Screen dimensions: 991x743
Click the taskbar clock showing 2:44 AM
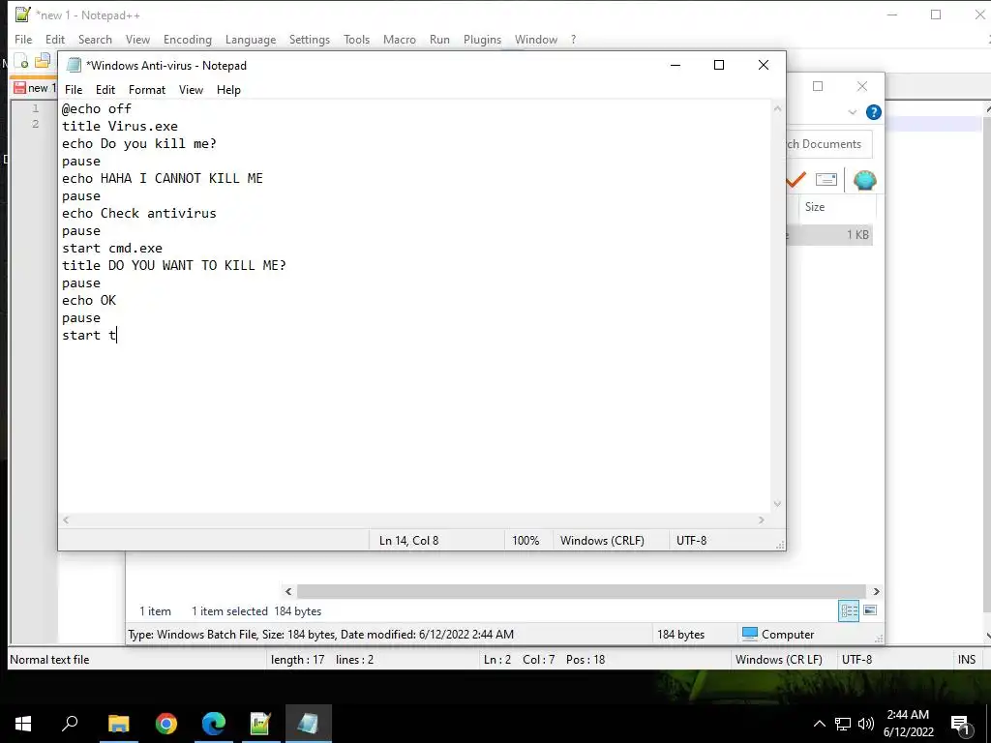[908, 724]
